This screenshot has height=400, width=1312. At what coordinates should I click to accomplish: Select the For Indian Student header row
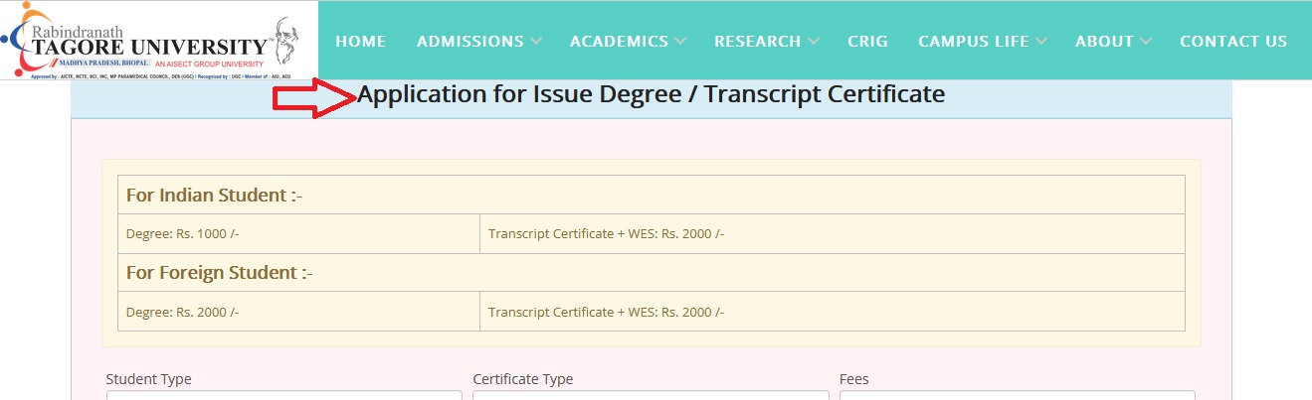tap(651, 195)
